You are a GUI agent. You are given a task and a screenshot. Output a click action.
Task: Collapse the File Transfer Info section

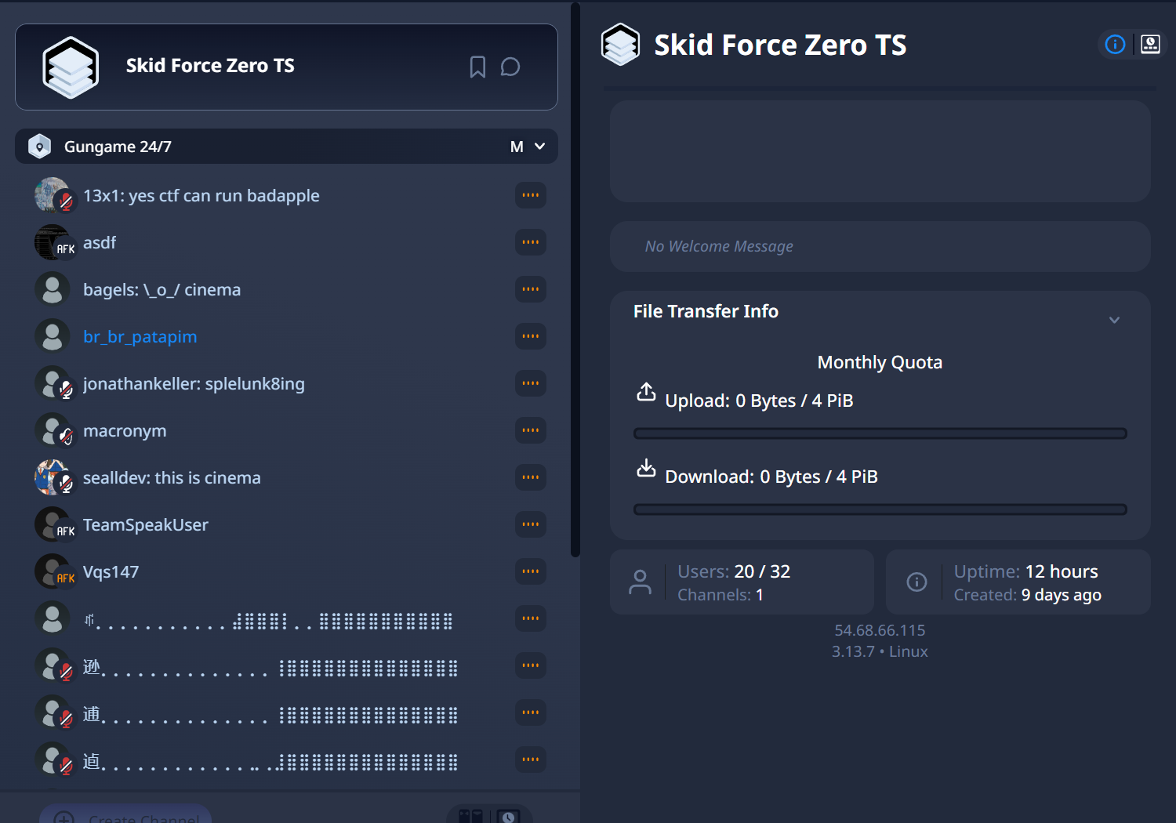[1114, 320]
